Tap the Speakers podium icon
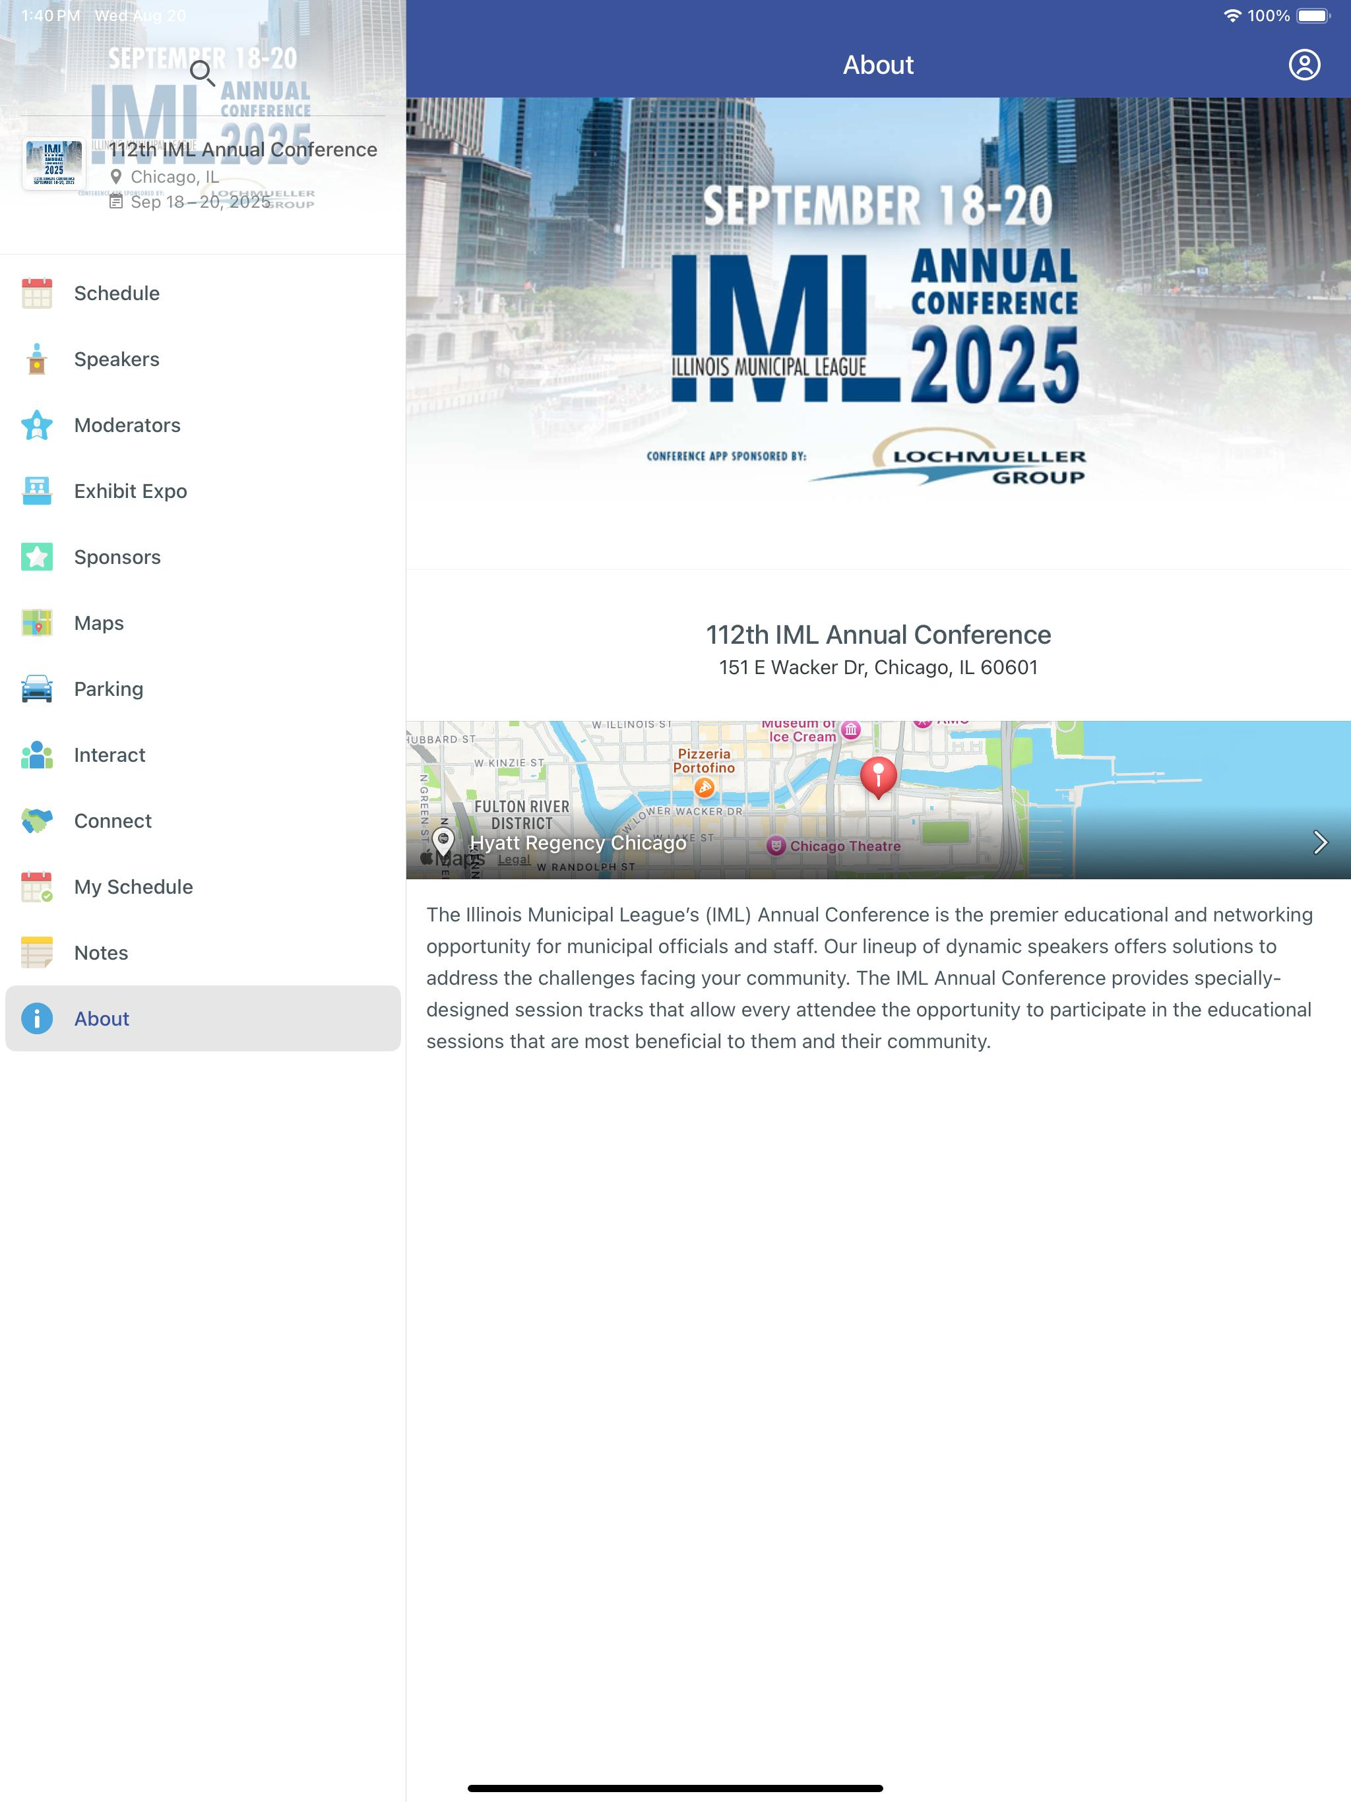 pos(37,359)
